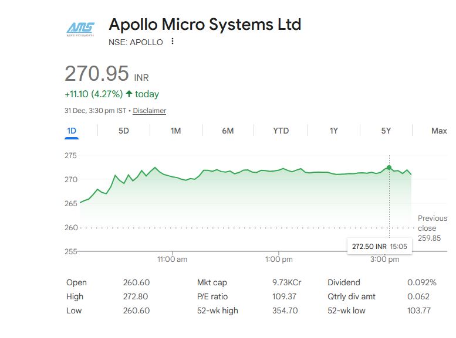The height and width of the screenshot is (338, 456).
Task: Select the 1D time range tab
Action: click(x=72, y=131)
